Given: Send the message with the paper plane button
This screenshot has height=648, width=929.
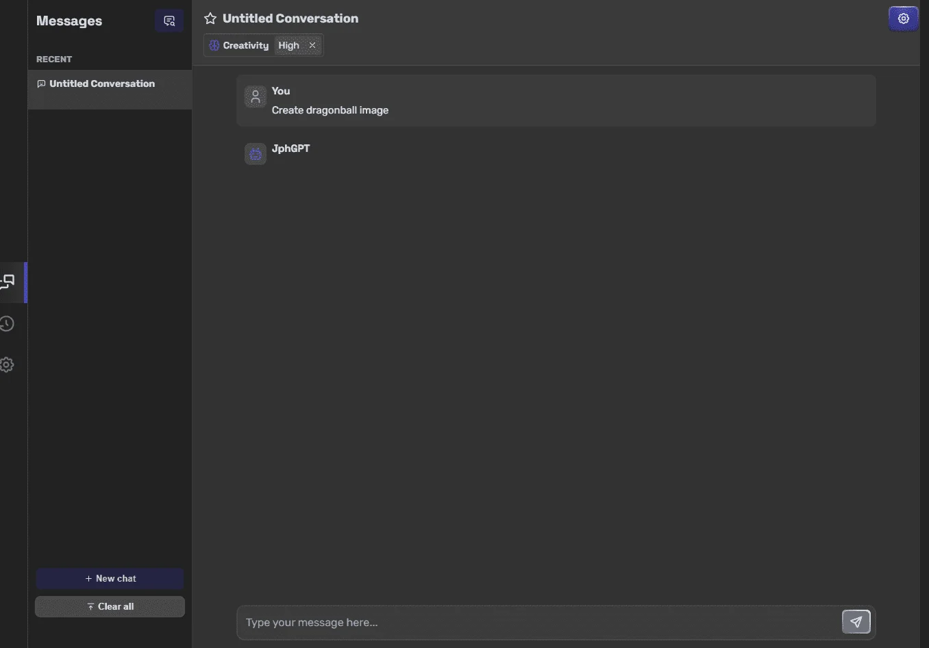Looking at the screenshot, I should pos(856,622).
